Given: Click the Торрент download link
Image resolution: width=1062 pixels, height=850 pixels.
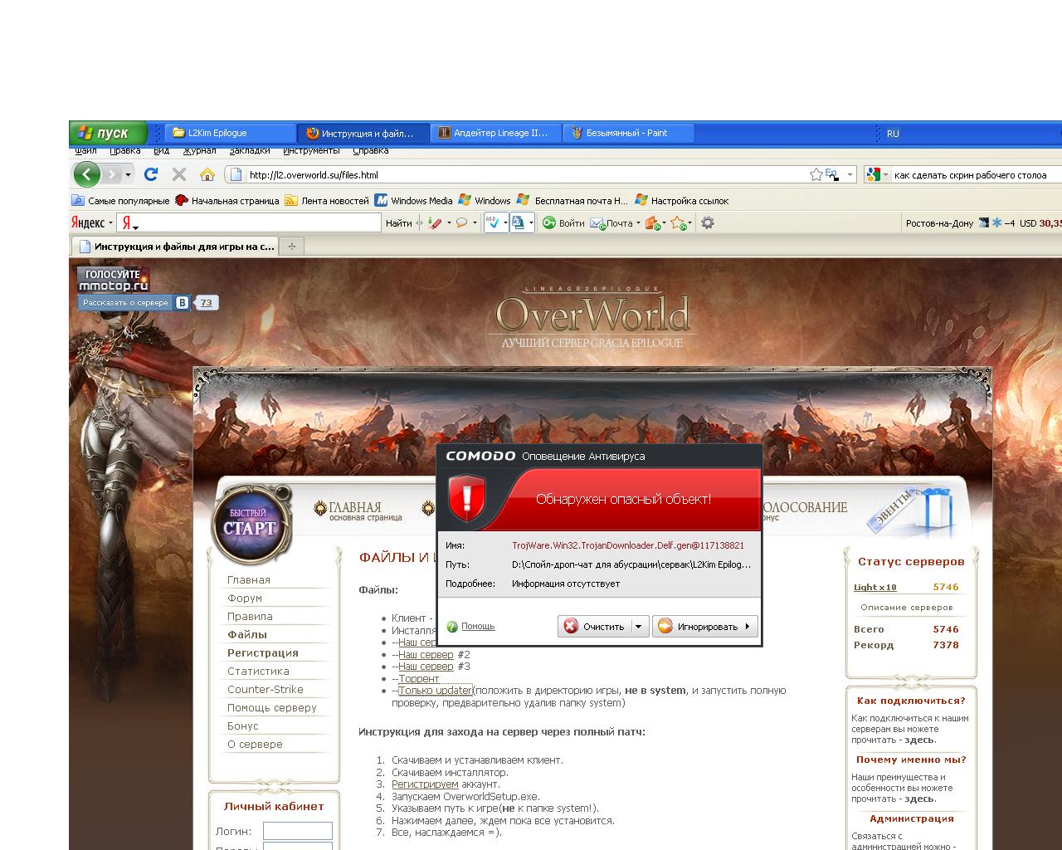Looking at the screenshot, I should pyautogui.click(x=419, y=678).
